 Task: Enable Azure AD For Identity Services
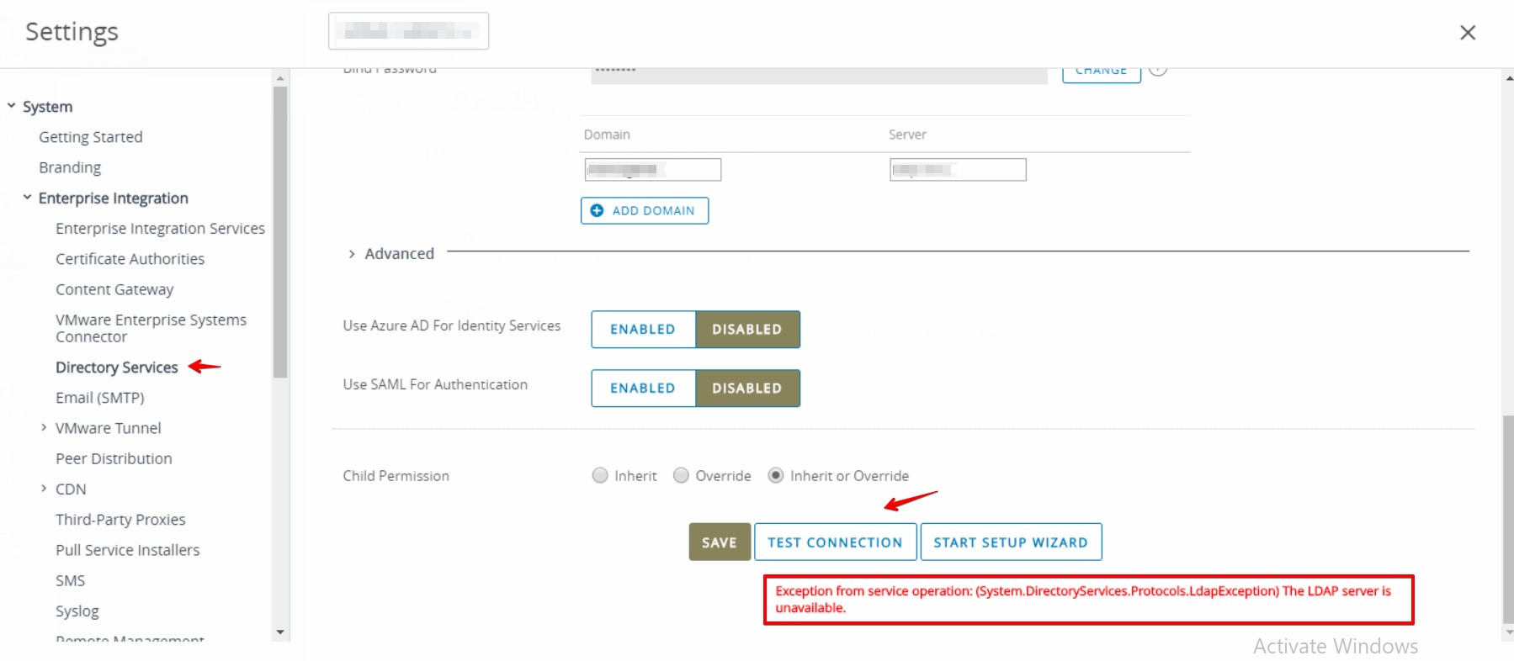[643, 330]
